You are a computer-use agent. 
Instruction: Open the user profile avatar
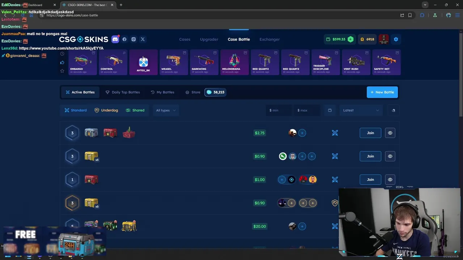383,39
